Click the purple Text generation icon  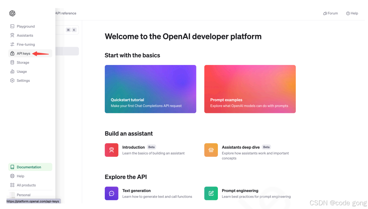pos(112,193)
